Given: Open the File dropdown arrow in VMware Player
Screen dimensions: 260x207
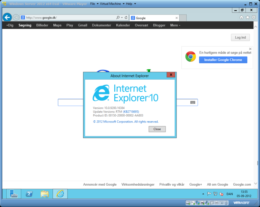Looking at the screenshot, I should click(98, 4).
